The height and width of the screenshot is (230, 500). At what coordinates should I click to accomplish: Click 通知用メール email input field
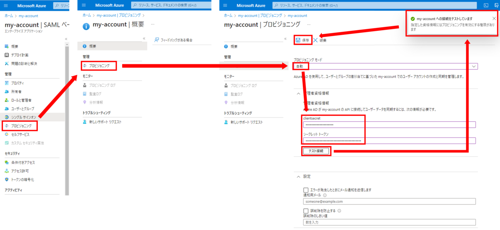(389, 201)
